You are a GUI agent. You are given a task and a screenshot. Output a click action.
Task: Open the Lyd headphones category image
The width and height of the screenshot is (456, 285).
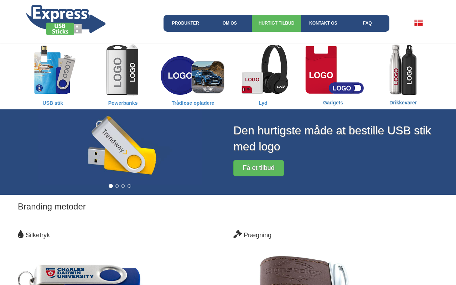click(x=265, y=69)
